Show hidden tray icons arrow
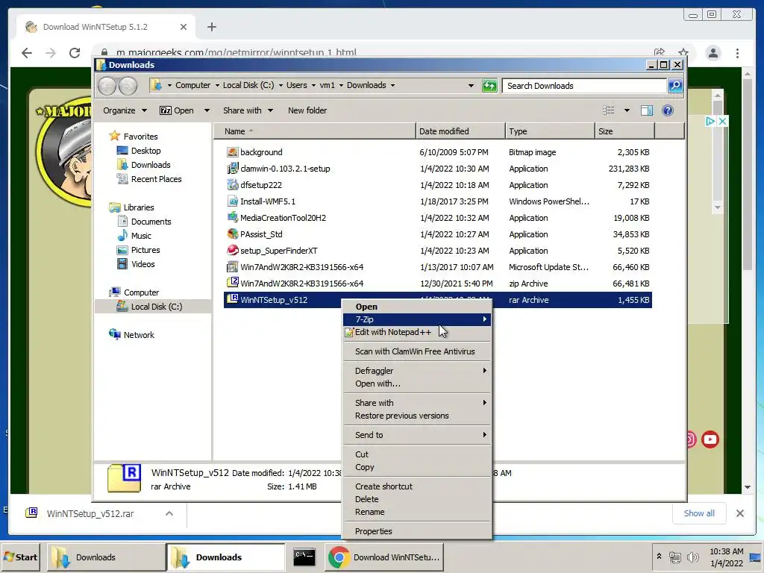The width and height of the screenshot is (764, 573). click(659, 557)
